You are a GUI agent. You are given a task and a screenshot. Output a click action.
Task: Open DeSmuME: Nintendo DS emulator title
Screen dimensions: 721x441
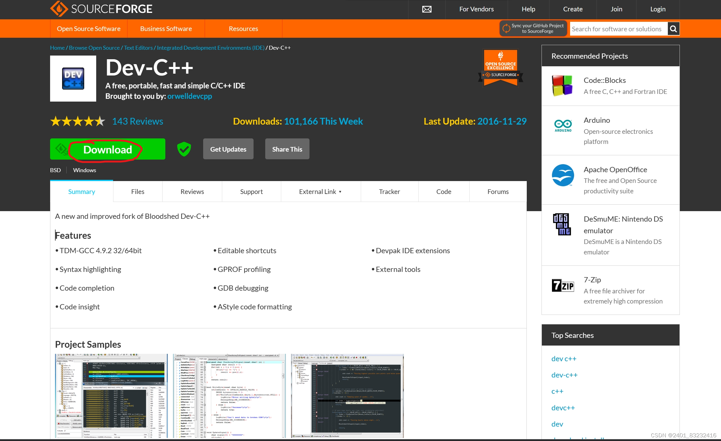coord(623,225)
